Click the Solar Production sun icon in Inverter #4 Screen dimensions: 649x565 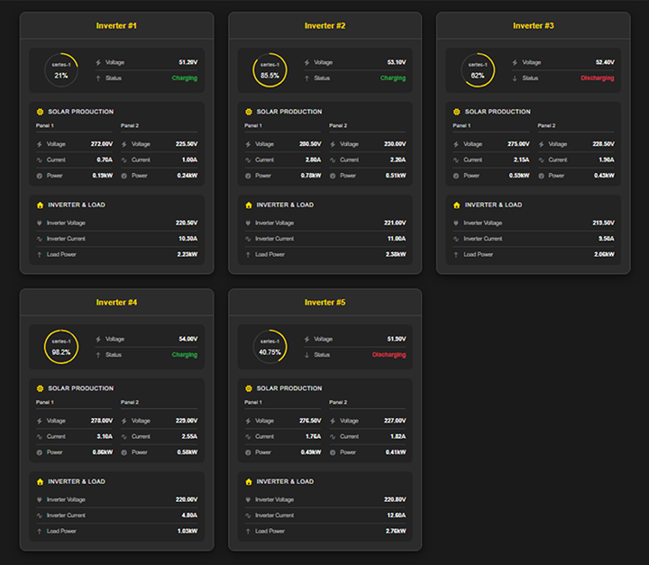pyautogui.click(x=40, y=388)
